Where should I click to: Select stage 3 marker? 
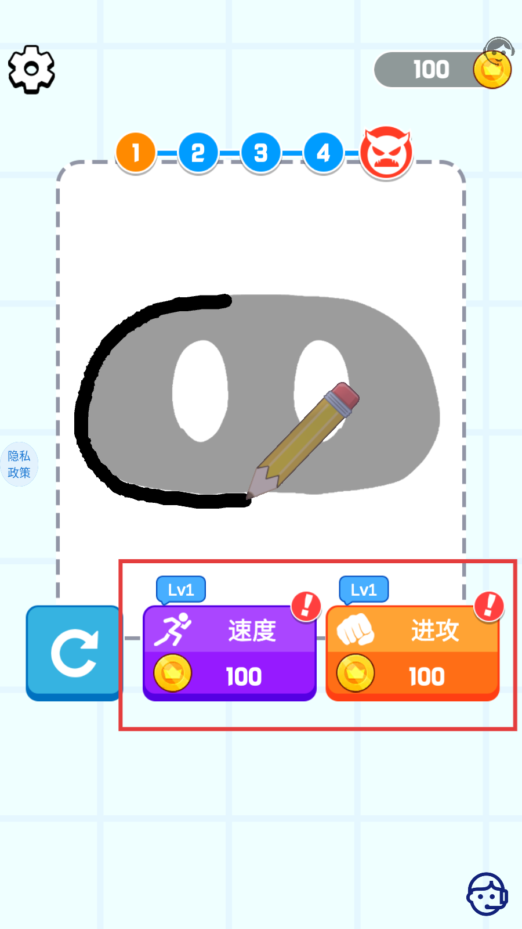[x=261, y=153]
